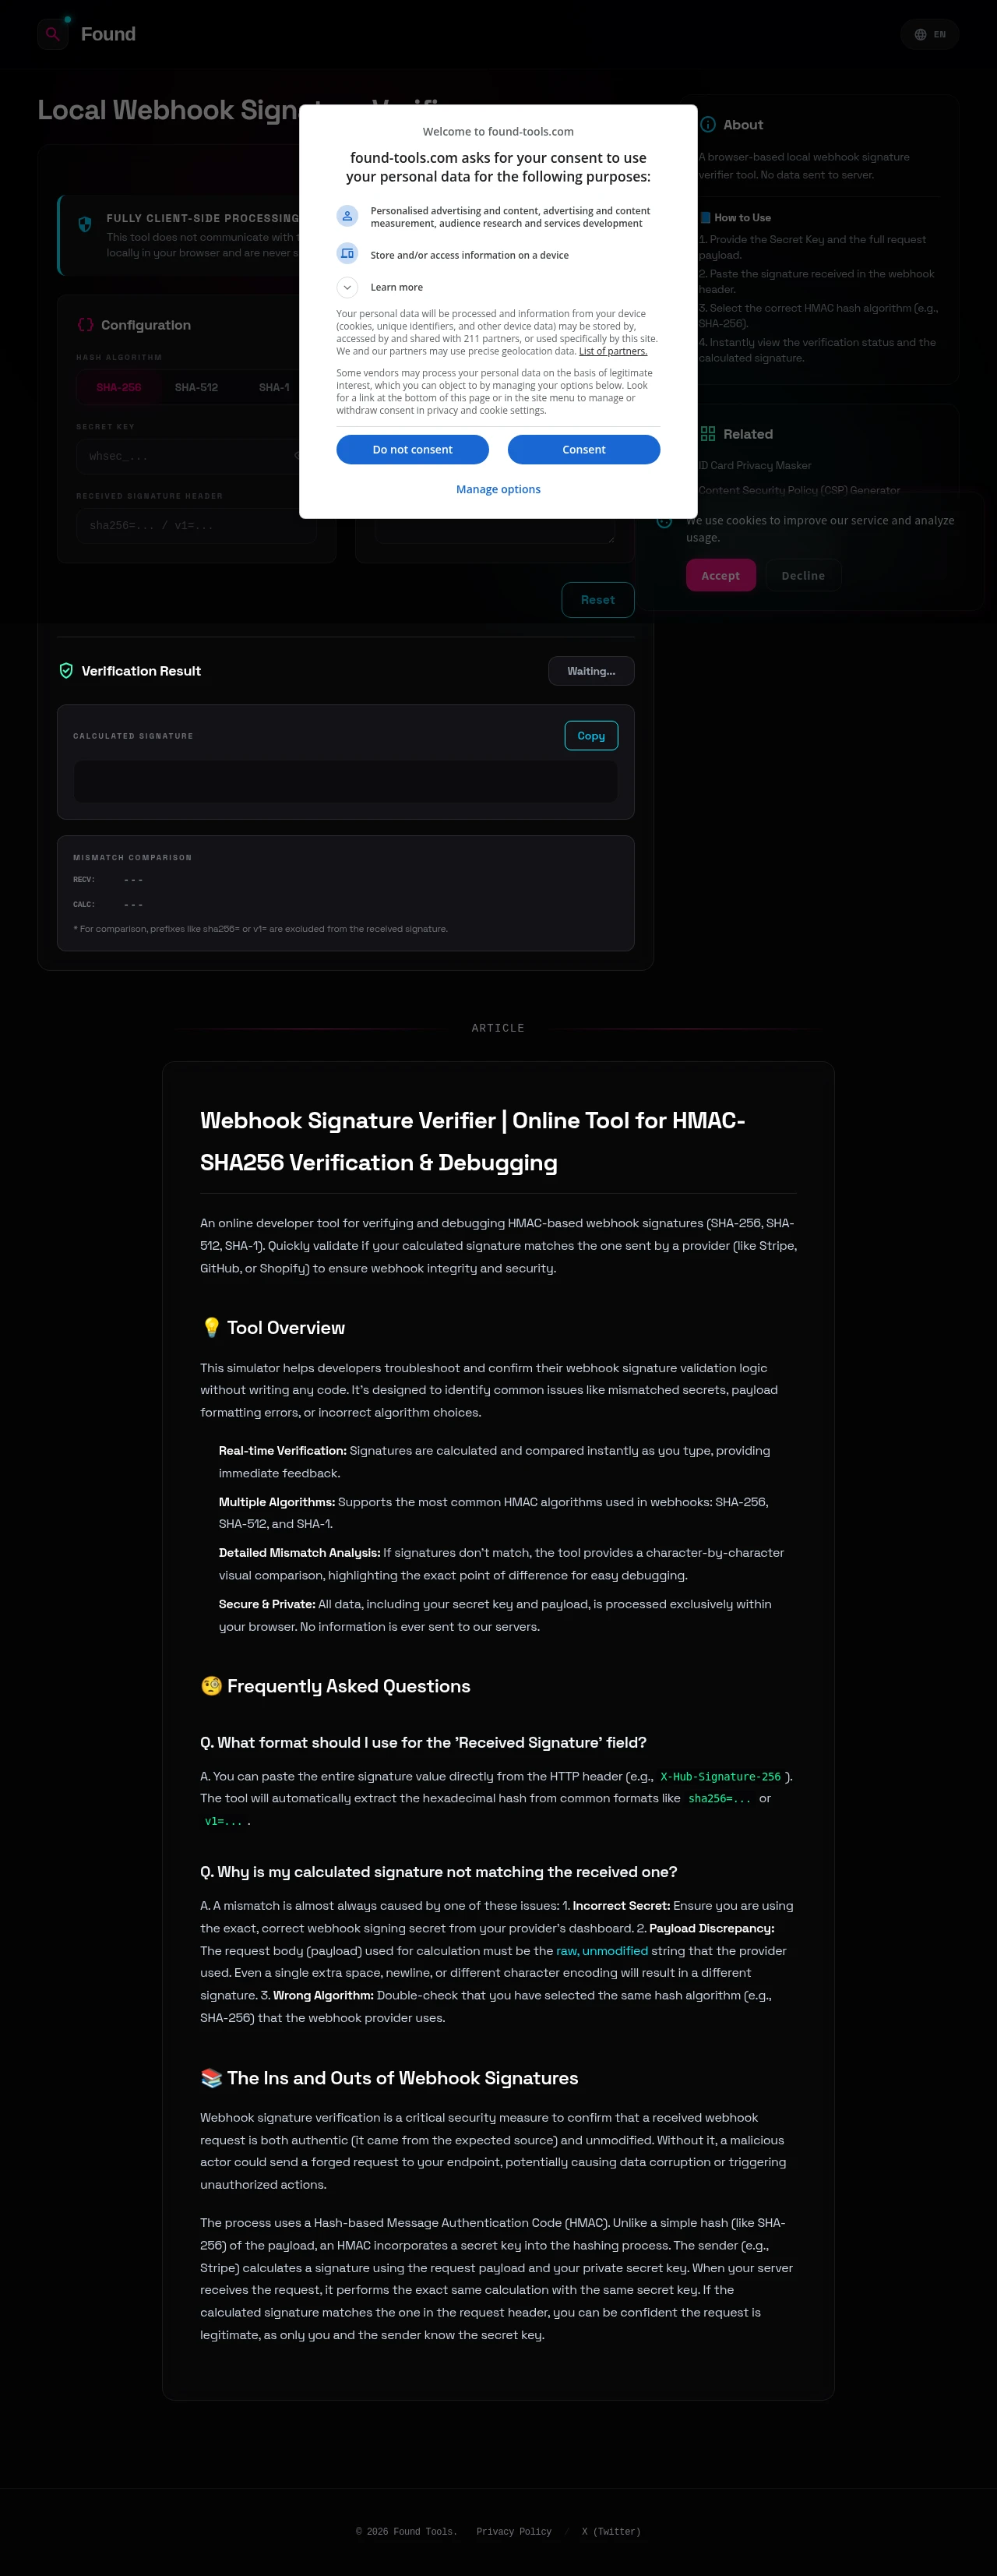Click the device storage icon in consent dialog

pyautogui.click(x=347, y=254)
